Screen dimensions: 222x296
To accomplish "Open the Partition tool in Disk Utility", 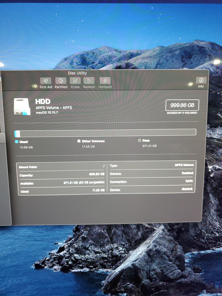I will coord(61,81).
